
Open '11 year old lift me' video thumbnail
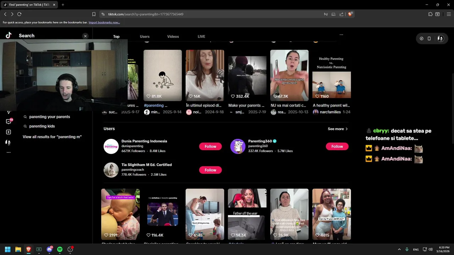pos(331,214)
